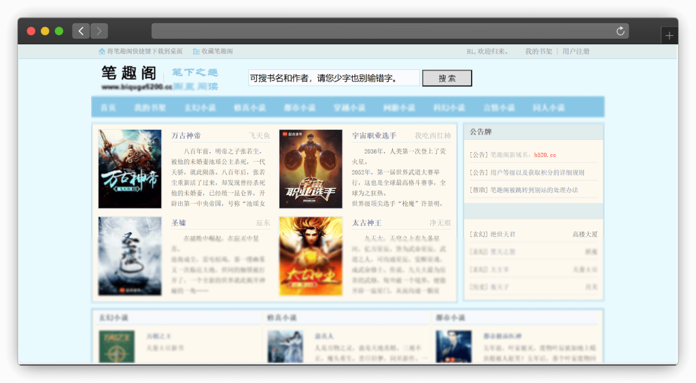Reload the page with the refresh icon
The image size is (696, 383).
pyautogui.click(x=620, y=31)
